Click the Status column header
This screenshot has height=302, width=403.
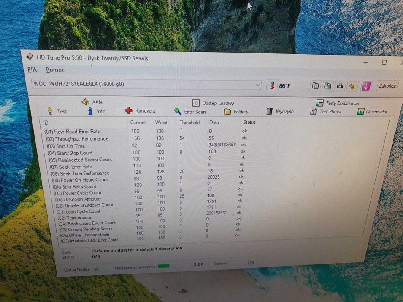tap(249, 122)
